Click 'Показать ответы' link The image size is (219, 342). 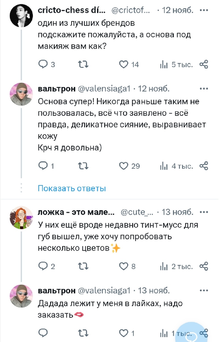(x=72, y=189)
